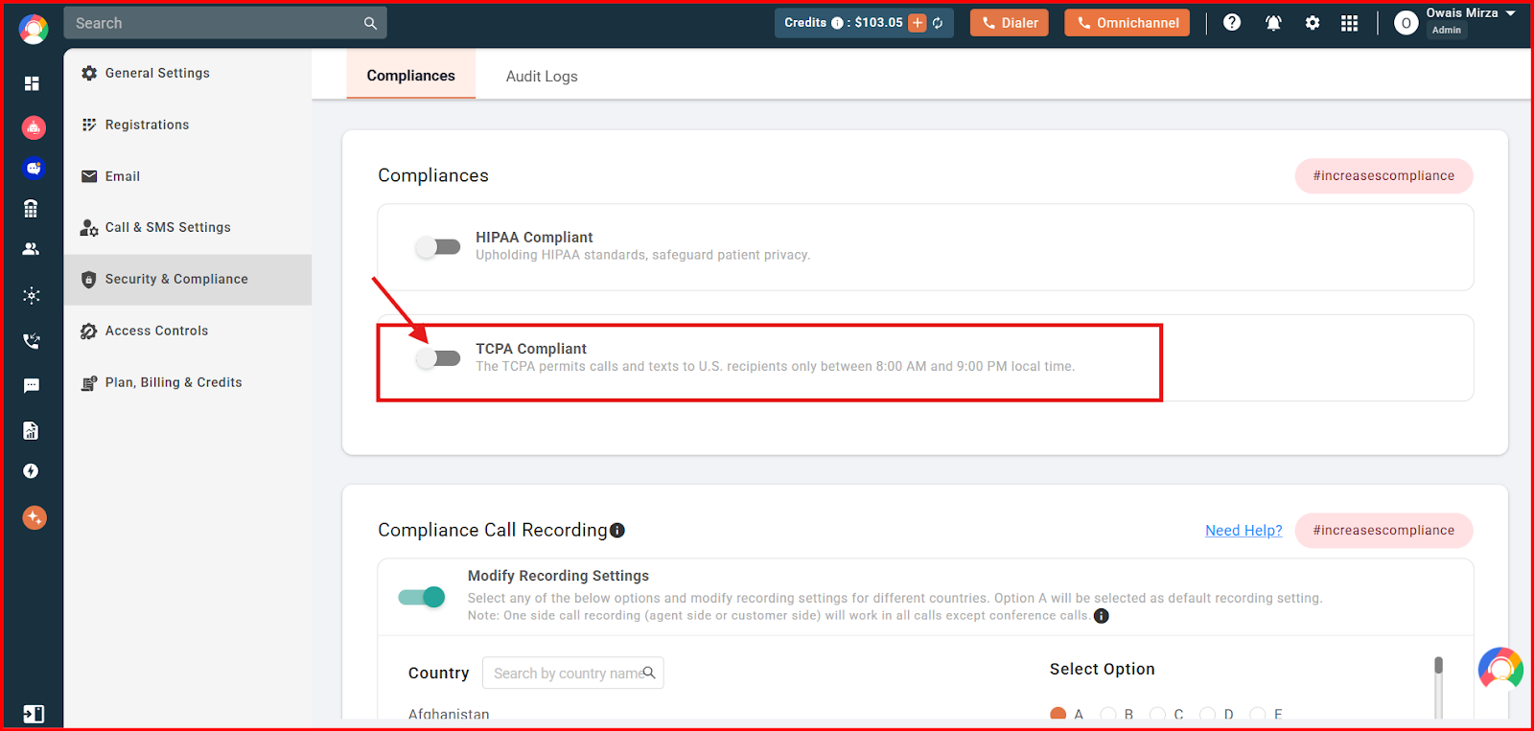Open the notifications bell

tap(1273, 22)
